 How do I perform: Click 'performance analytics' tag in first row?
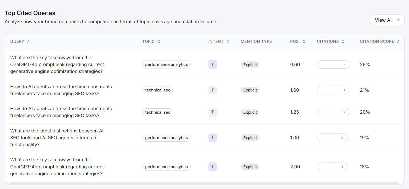[166, 64]
